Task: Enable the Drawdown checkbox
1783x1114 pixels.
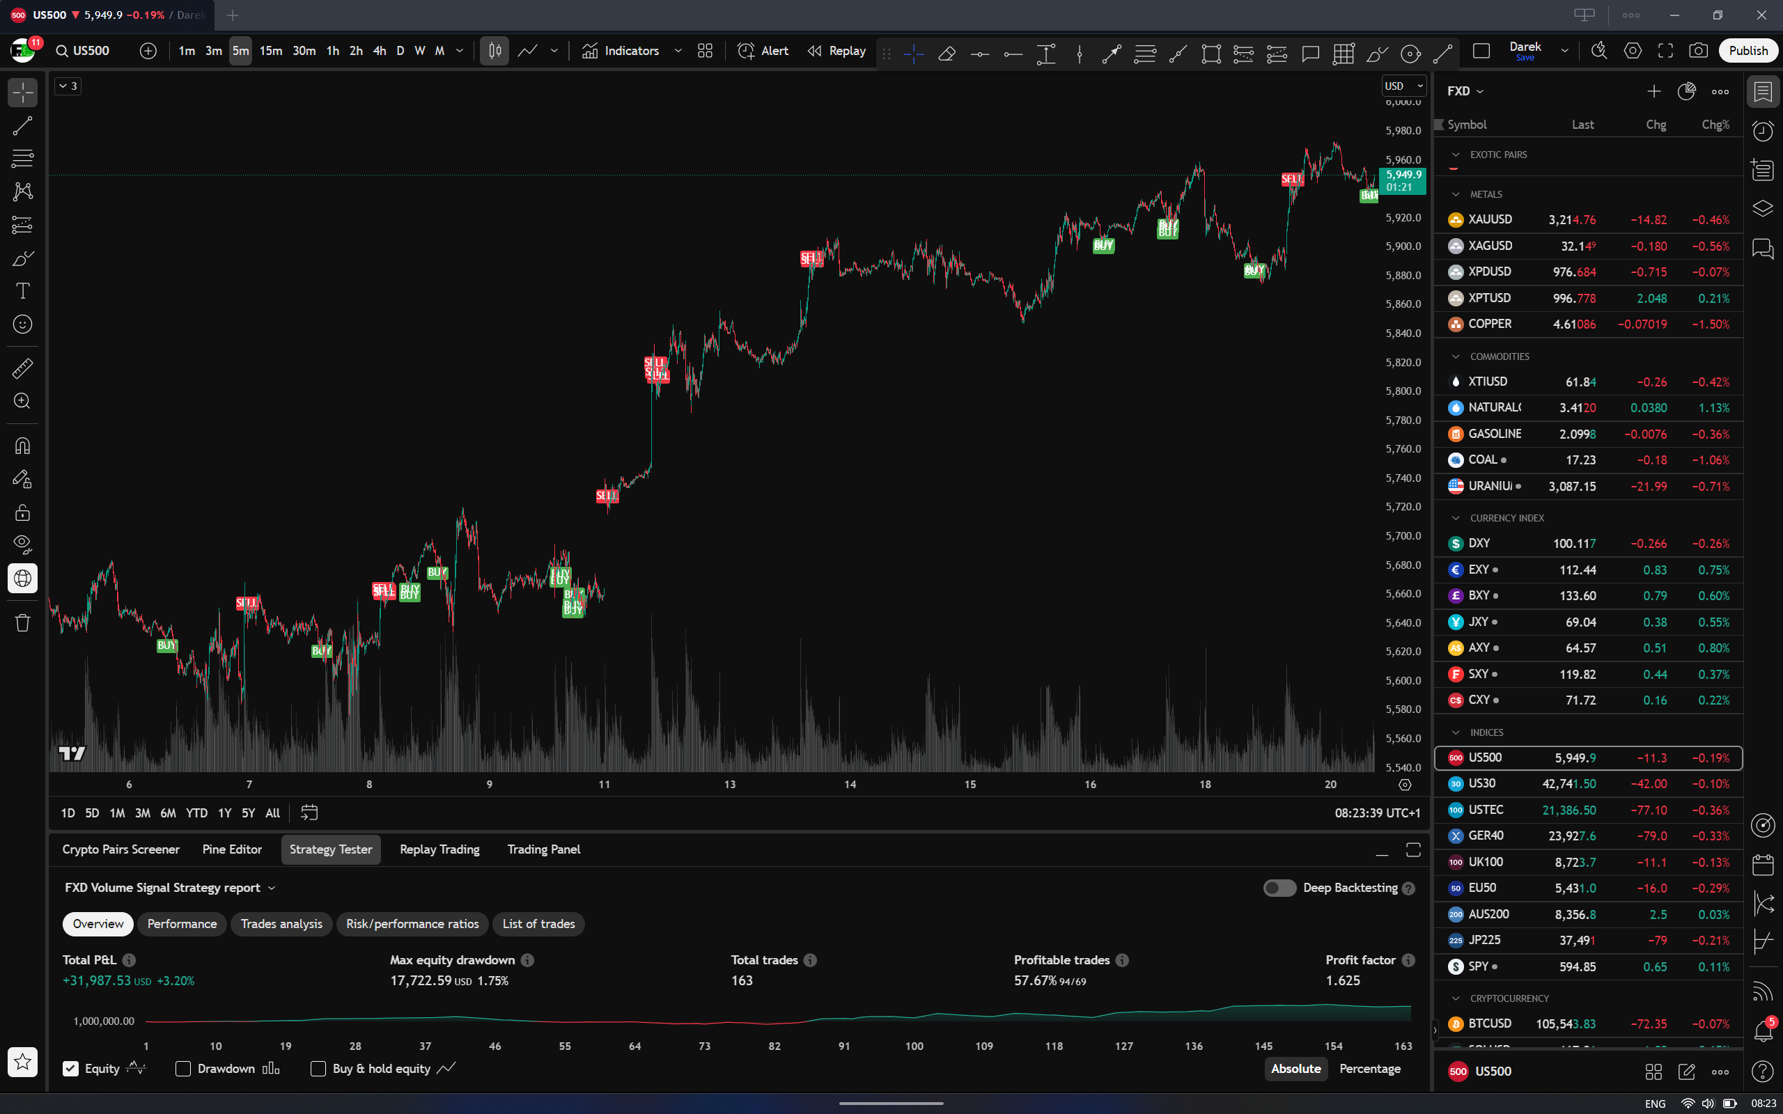Action: click(x=183, y=1069)
